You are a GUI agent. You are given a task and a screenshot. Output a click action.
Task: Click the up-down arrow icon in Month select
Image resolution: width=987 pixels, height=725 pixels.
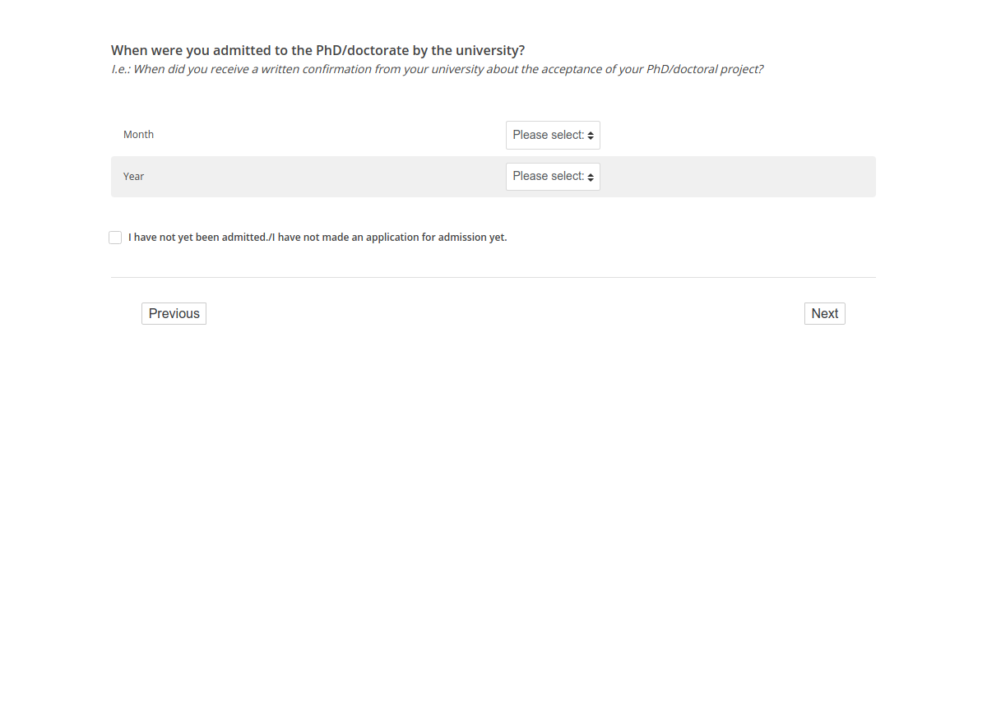[591, 136]
